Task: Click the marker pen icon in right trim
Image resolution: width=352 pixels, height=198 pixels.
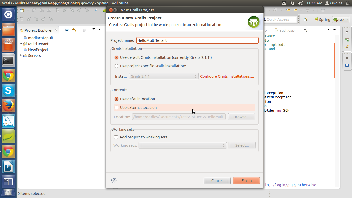Action: (x=347, y=47)
